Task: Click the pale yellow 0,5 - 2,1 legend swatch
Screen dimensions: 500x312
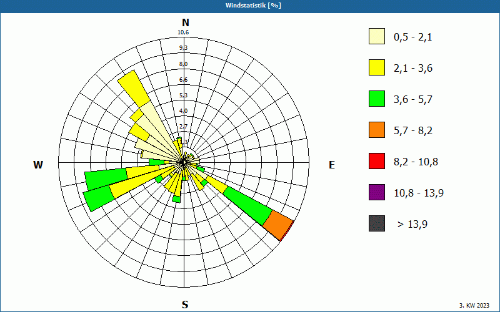Action: [377, 36]
